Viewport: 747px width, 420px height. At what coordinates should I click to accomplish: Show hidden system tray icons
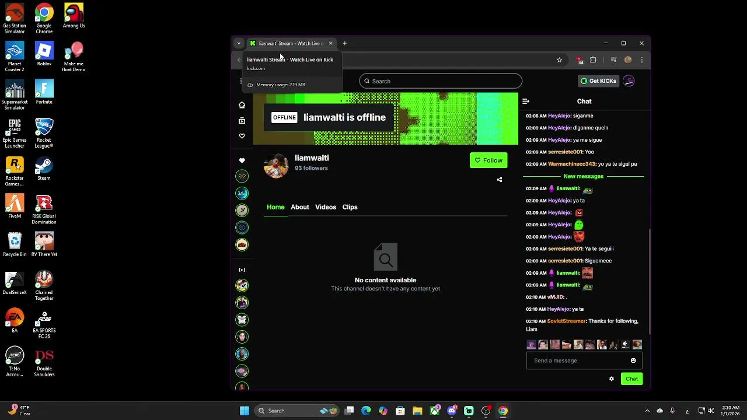click(647, 411)
